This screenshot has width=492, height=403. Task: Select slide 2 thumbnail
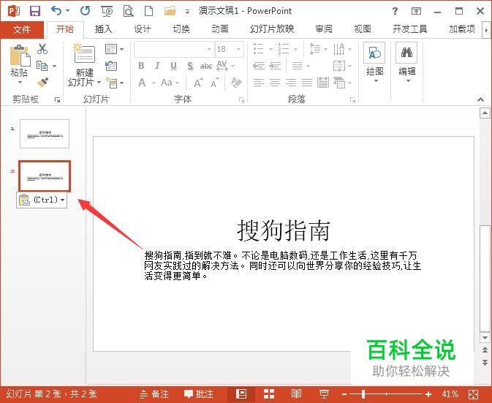[x=45, y=176]
